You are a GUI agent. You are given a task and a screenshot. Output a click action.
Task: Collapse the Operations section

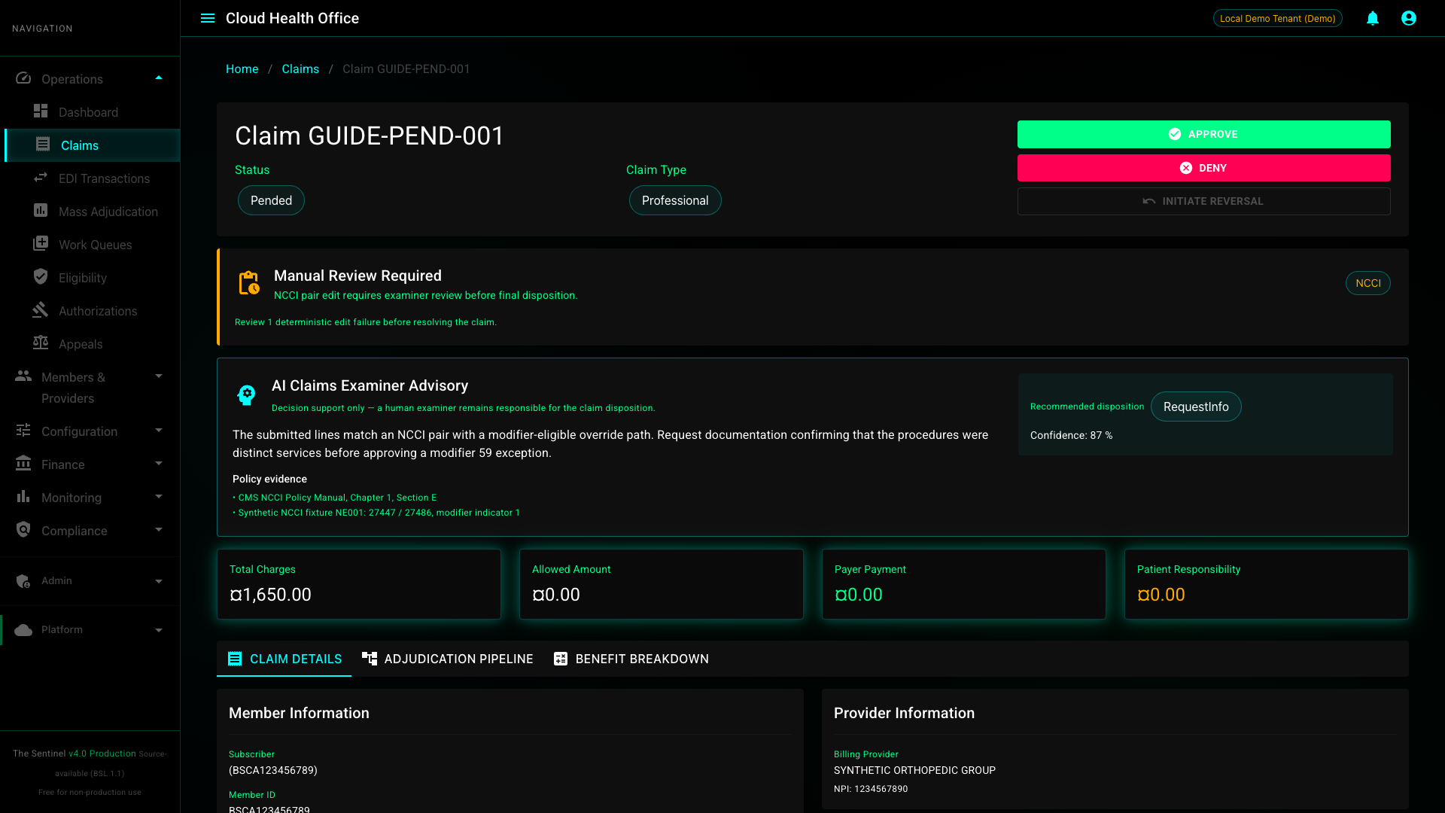click(x=159, y=78)
